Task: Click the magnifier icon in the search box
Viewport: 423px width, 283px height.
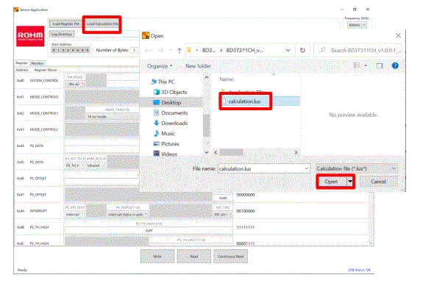Action: [322, 50]
